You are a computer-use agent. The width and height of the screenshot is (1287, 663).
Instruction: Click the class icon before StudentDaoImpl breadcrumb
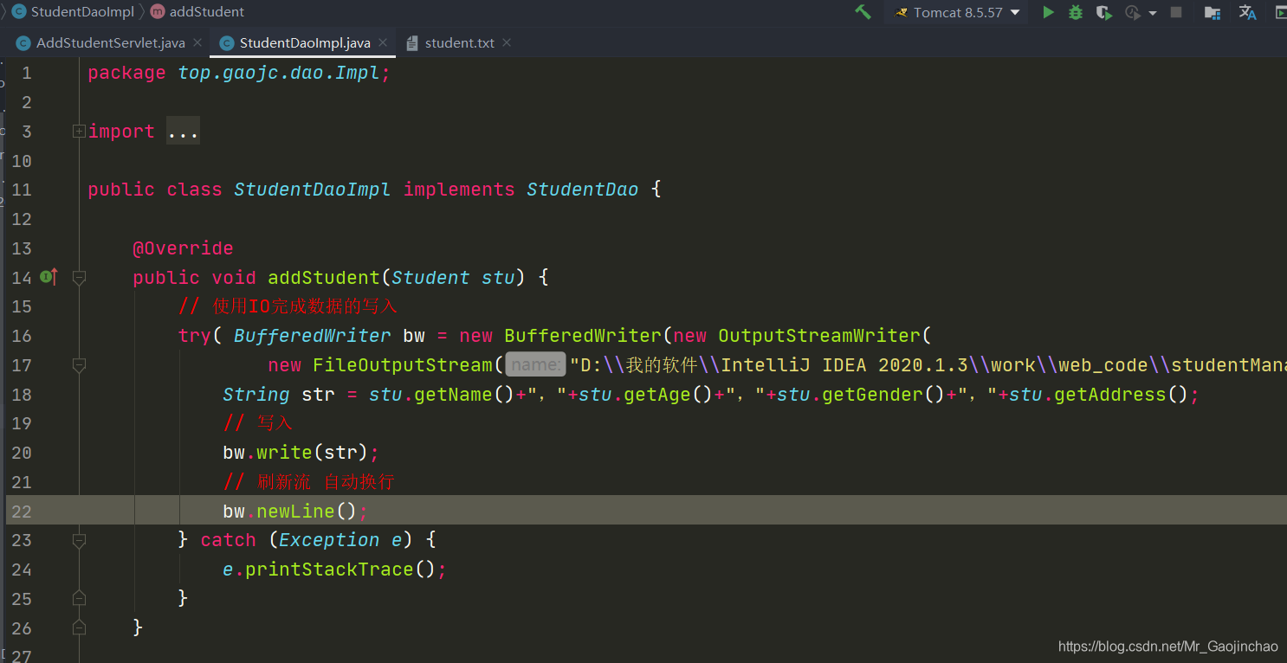click(18, 12)
